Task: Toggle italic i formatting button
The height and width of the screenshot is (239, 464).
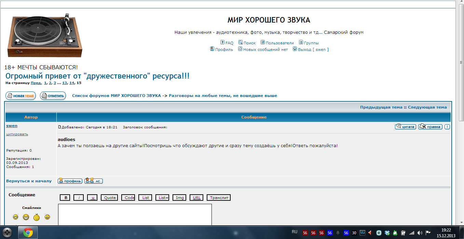Action: point(79,198)
